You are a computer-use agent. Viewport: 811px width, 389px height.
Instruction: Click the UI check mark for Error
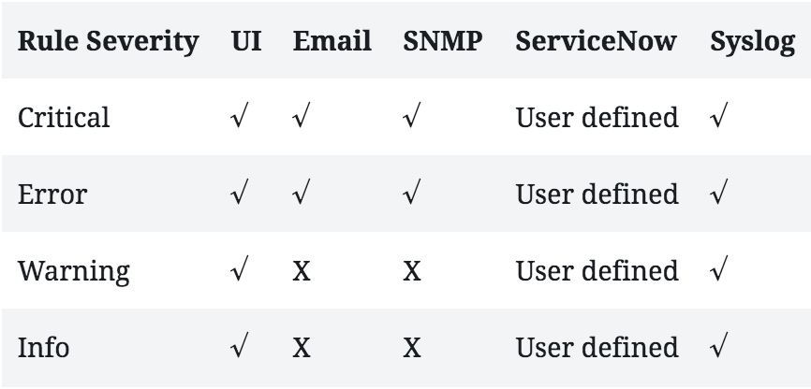[x=239, y=194]
